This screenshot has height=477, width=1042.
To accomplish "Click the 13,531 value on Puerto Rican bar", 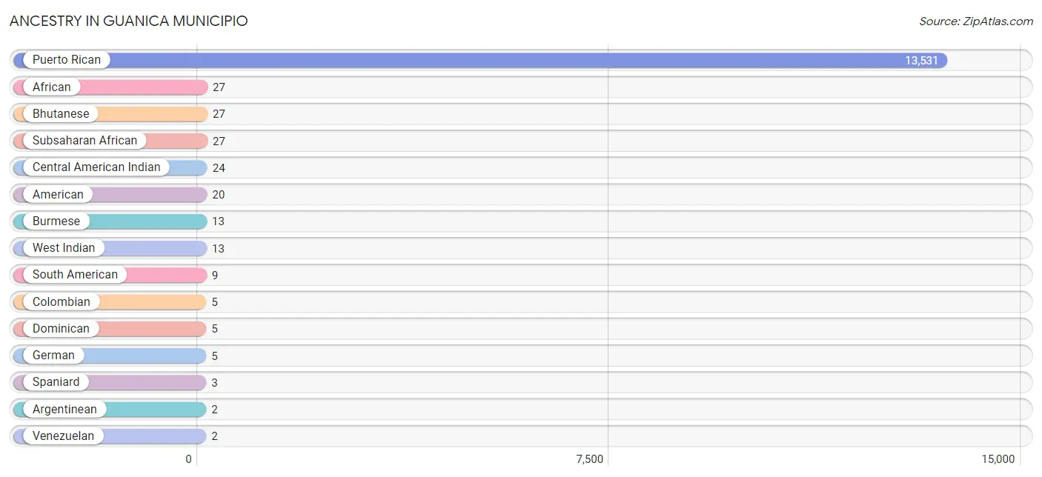I will point(921,61).
